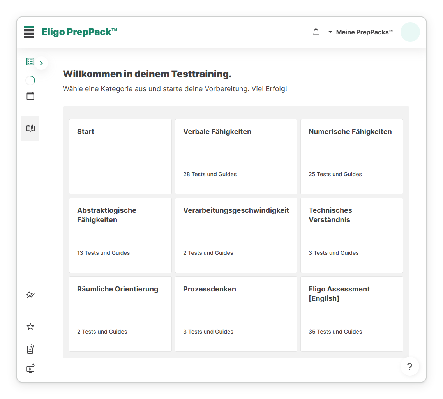Open the CV document sparkle icon
443x399 pixels.
[x=30, y=349]
